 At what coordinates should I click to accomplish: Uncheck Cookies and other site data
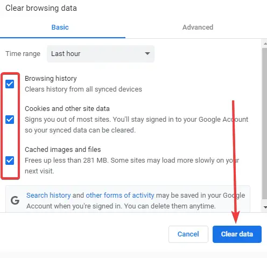pyautogui.click(x=10, y=120)
